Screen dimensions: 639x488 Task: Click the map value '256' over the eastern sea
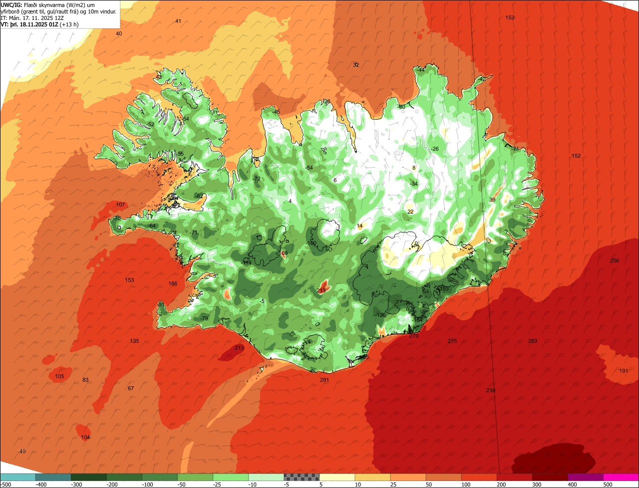pyautogui.click(x=615, y=260)
